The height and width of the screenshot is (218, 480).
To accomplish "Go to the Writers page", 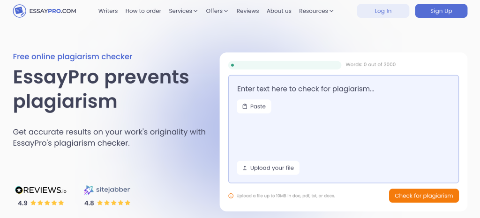I will (108, 11).
